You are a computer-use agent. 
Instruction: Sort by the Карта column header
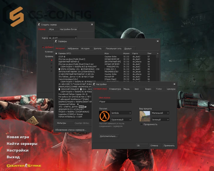coord(139,53)
